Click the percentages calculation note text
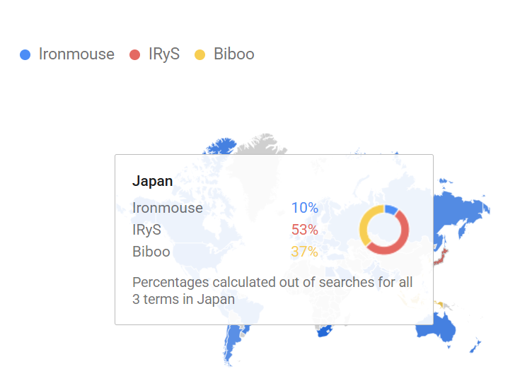The width and height of the screenshot is (532, 381). click(x=272, y=291)
